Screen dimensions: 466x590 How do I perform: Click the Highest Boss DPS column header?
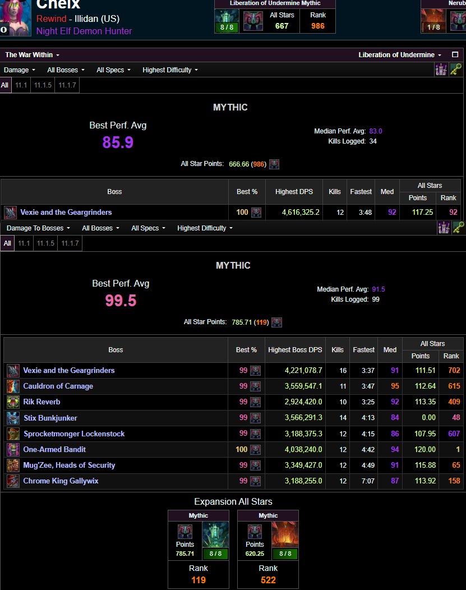(x=295, y=350)
